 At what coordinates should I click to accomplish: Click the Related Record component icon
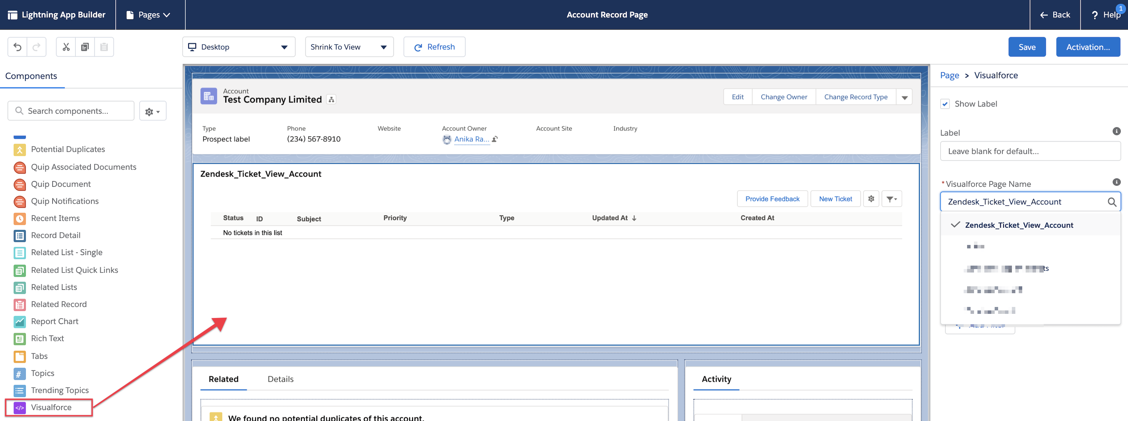[20, 305]
